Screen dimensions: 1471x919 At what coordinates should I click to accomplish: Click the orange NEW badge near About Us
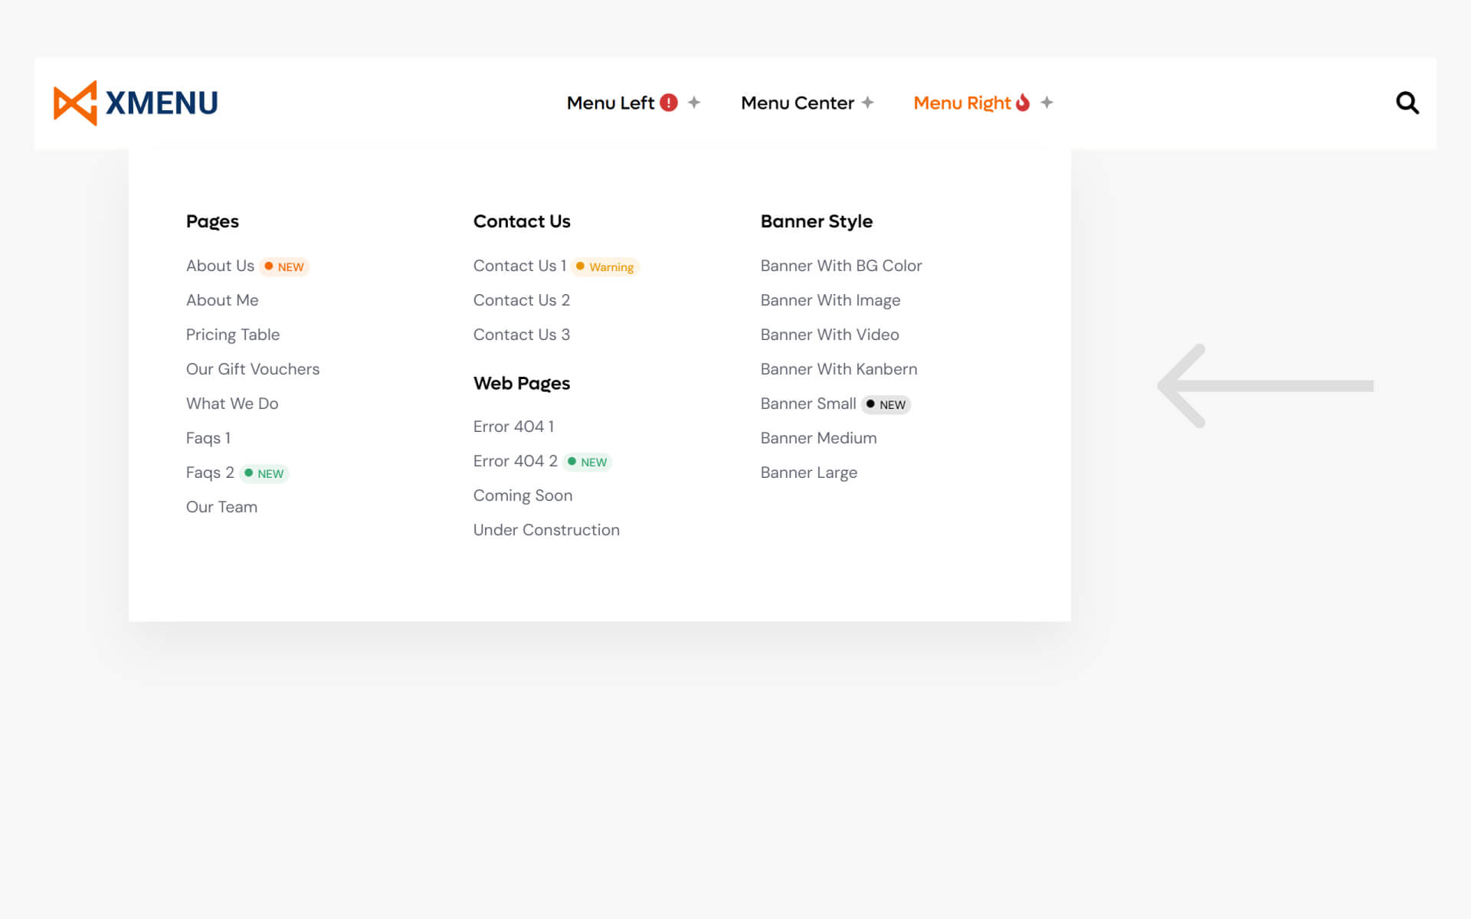pyautogui.click(x=284, y=267)
